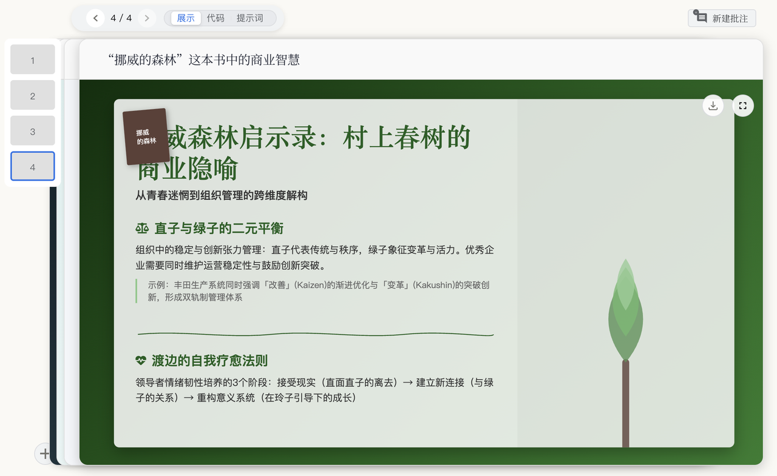Click the balance scale icon beside 直子与绿子
This screenshot has width=777, height=476.
pos(142,229)
